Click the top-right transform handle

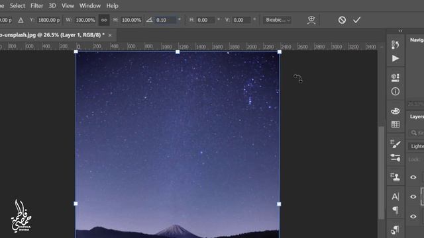coord(280,52)
